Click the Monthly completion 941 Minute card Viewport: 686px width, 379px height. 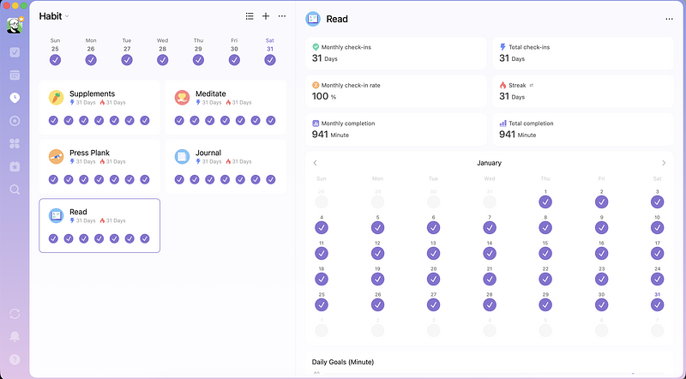(x=396, y=129)
